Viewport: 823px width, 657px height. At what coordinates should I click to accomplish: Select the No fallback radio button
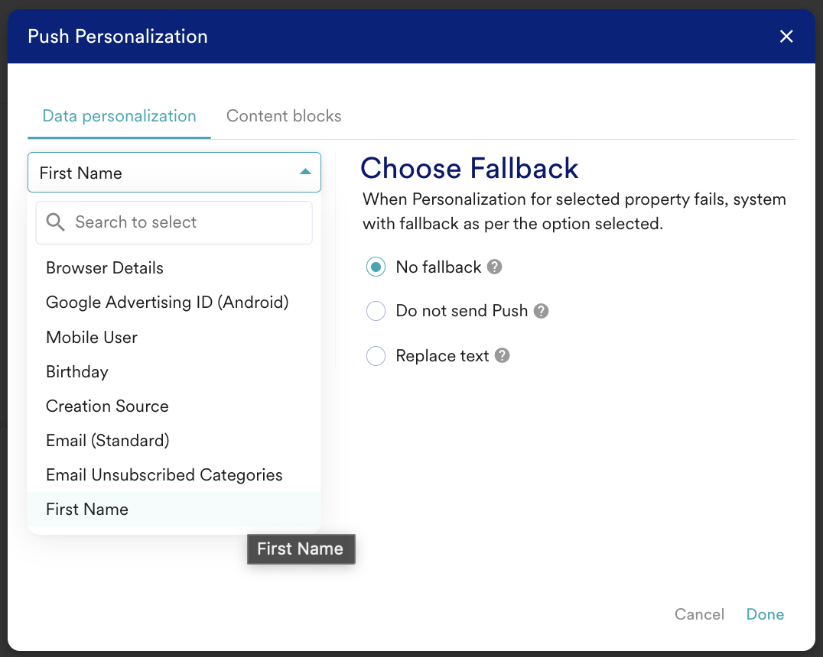click(x=376, y=267)
